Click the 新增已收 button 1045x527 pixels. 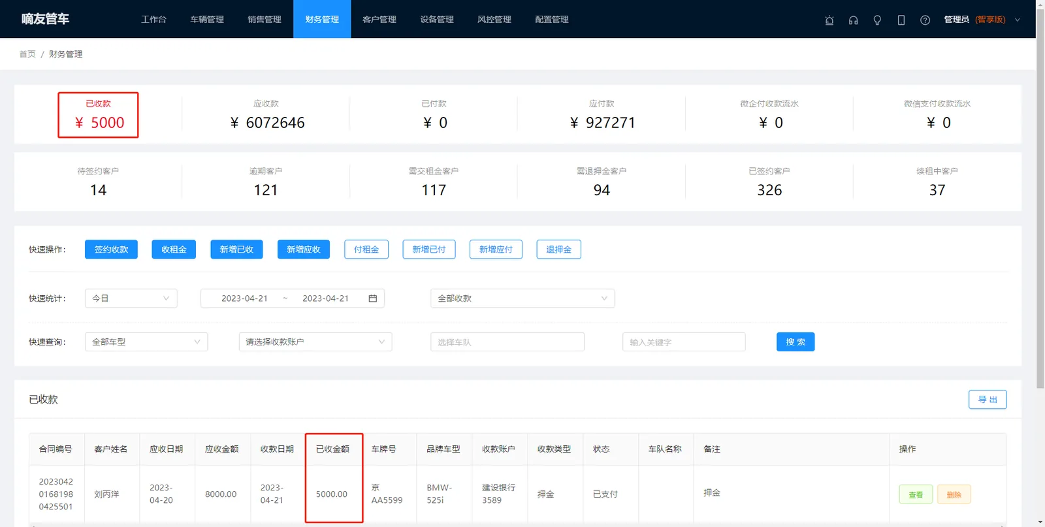coord(236,249)
